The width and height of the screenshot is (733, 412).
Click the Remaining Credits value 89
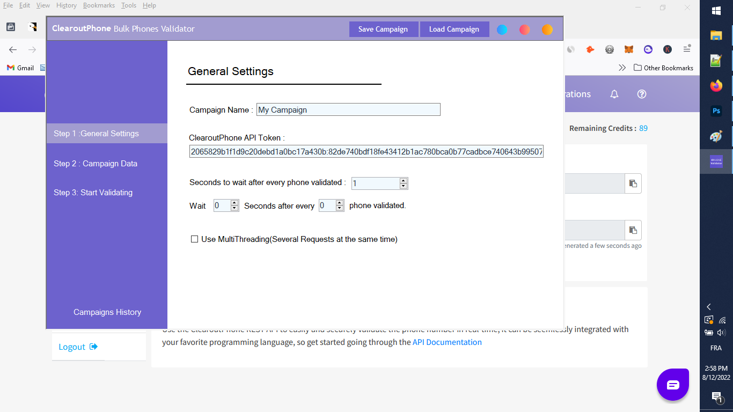click(643, 128)
